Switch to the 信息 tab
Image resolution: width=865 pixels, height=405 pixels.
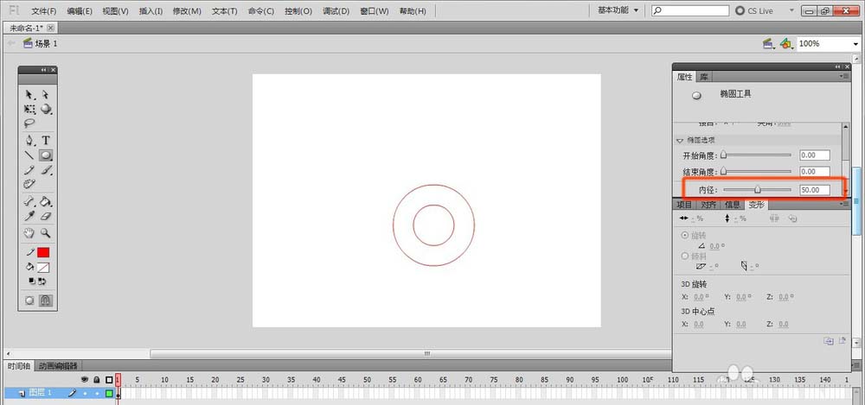tap(733, 205)
